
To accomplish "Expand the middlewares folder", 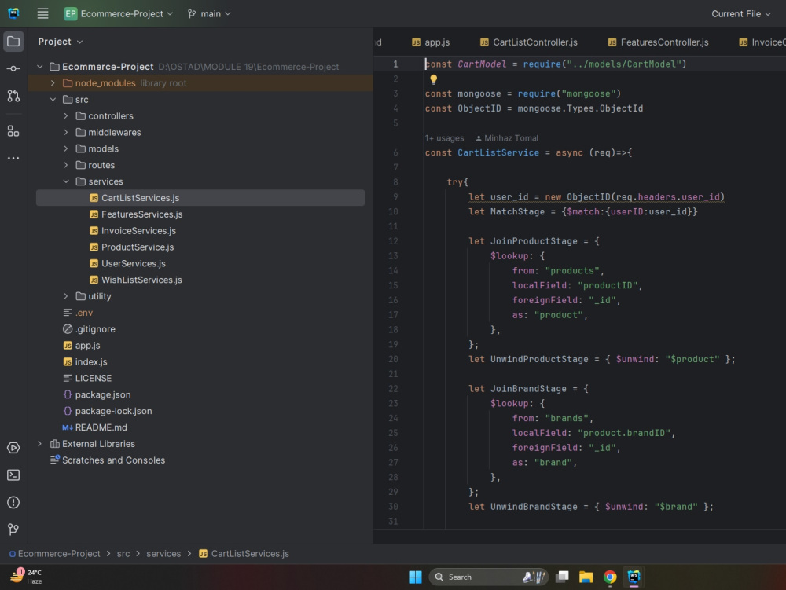I will pos(66,132).
